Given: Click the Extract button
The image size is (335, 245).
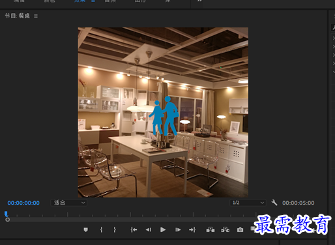Looking at the screenshot, I should pos(225,229).
